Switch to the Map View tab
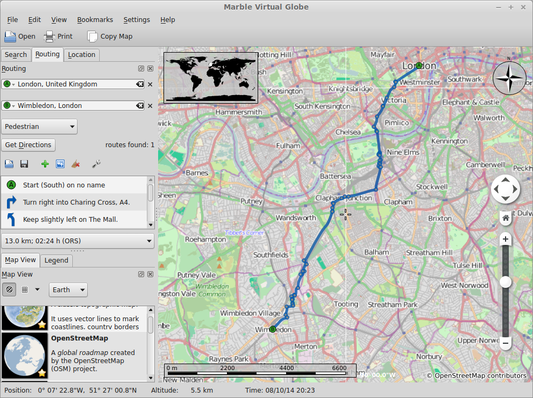This screenshot has width=533, height=398. (20, 260)
